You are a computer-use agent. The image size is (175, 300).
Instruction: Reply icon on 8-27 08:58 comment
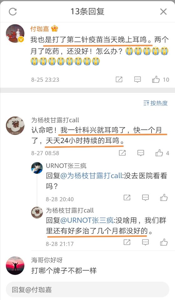click(141, 153)
